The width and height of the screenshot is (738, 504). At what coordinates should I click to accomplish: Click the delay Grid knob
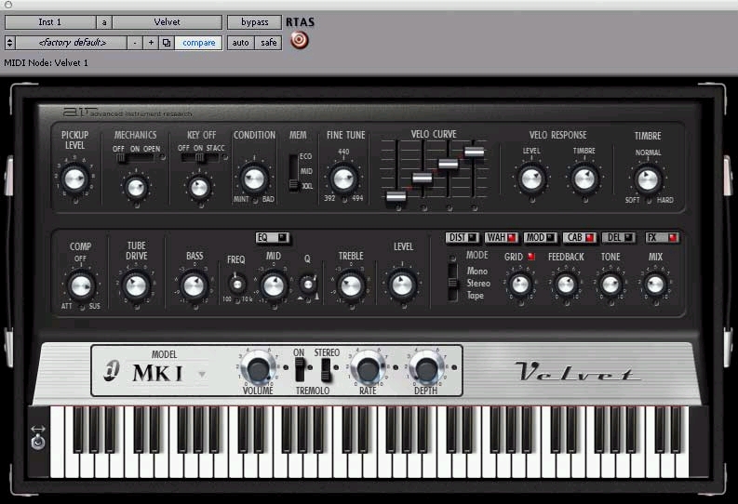520,284
